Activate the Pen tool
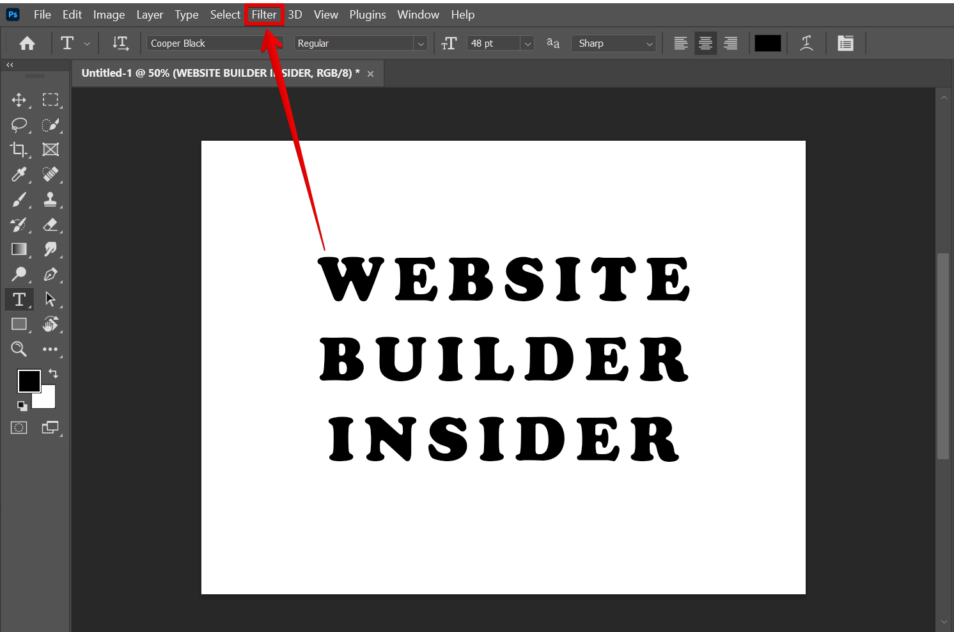The width and height of the screenshot is (954, 632). [50, 274]
